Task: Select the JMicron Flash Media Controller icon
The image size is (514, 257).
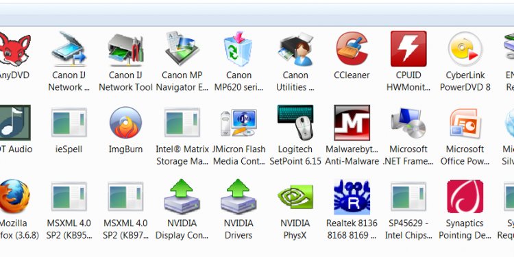Action: (239, 123)
